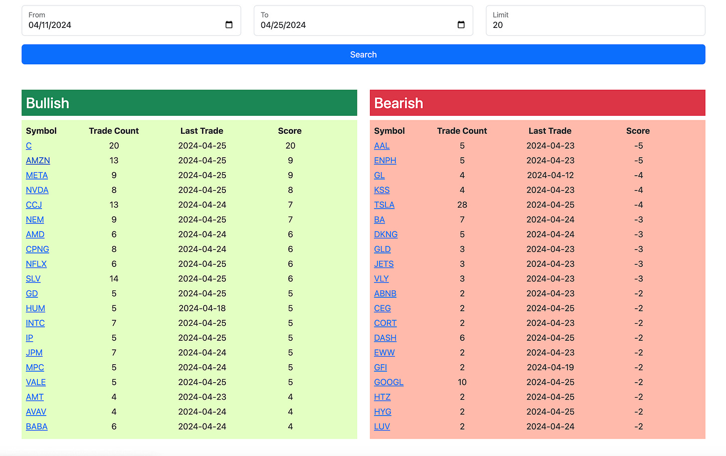Viewport: 726px width, 456px height.
Task: Click Score header in Bullish table
Action: coord(290,131)
